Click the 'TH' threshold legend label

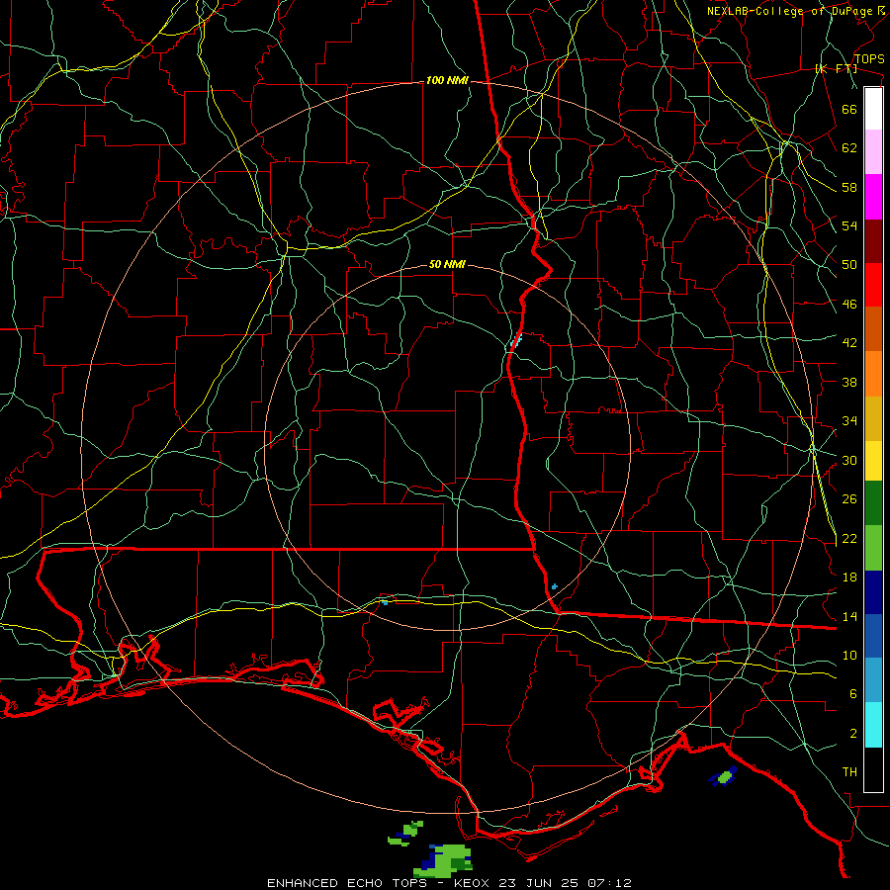pyautogui.click(x=849, y=772)
